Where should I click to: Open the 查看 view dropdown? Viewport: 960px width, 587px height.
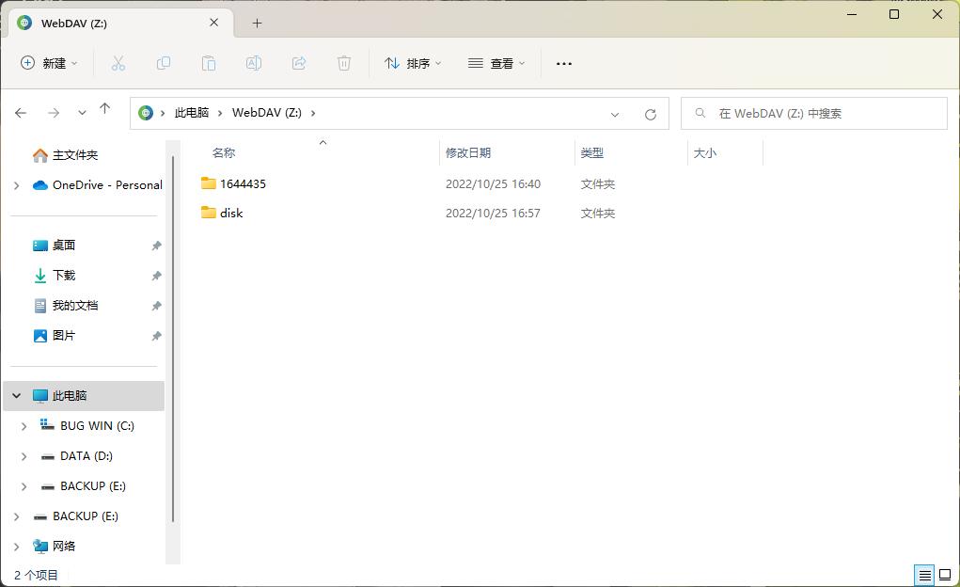pos(496,63)
